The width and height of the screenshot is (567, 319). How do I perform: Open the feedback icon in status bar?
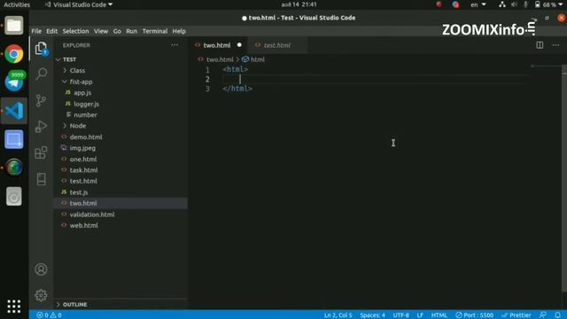[542, 315]
